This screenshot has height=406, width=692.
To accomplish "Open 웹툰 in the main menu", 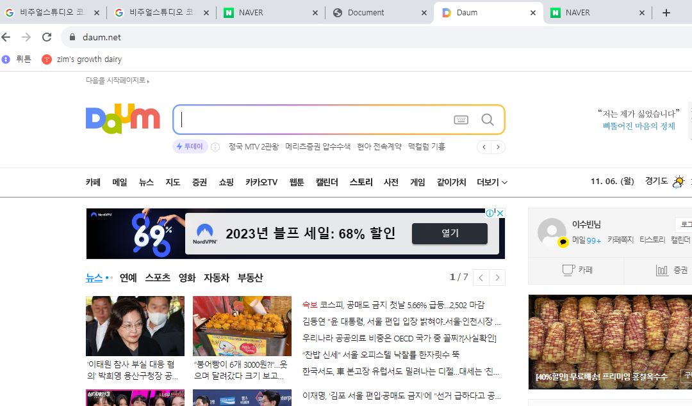I will 297,182.
